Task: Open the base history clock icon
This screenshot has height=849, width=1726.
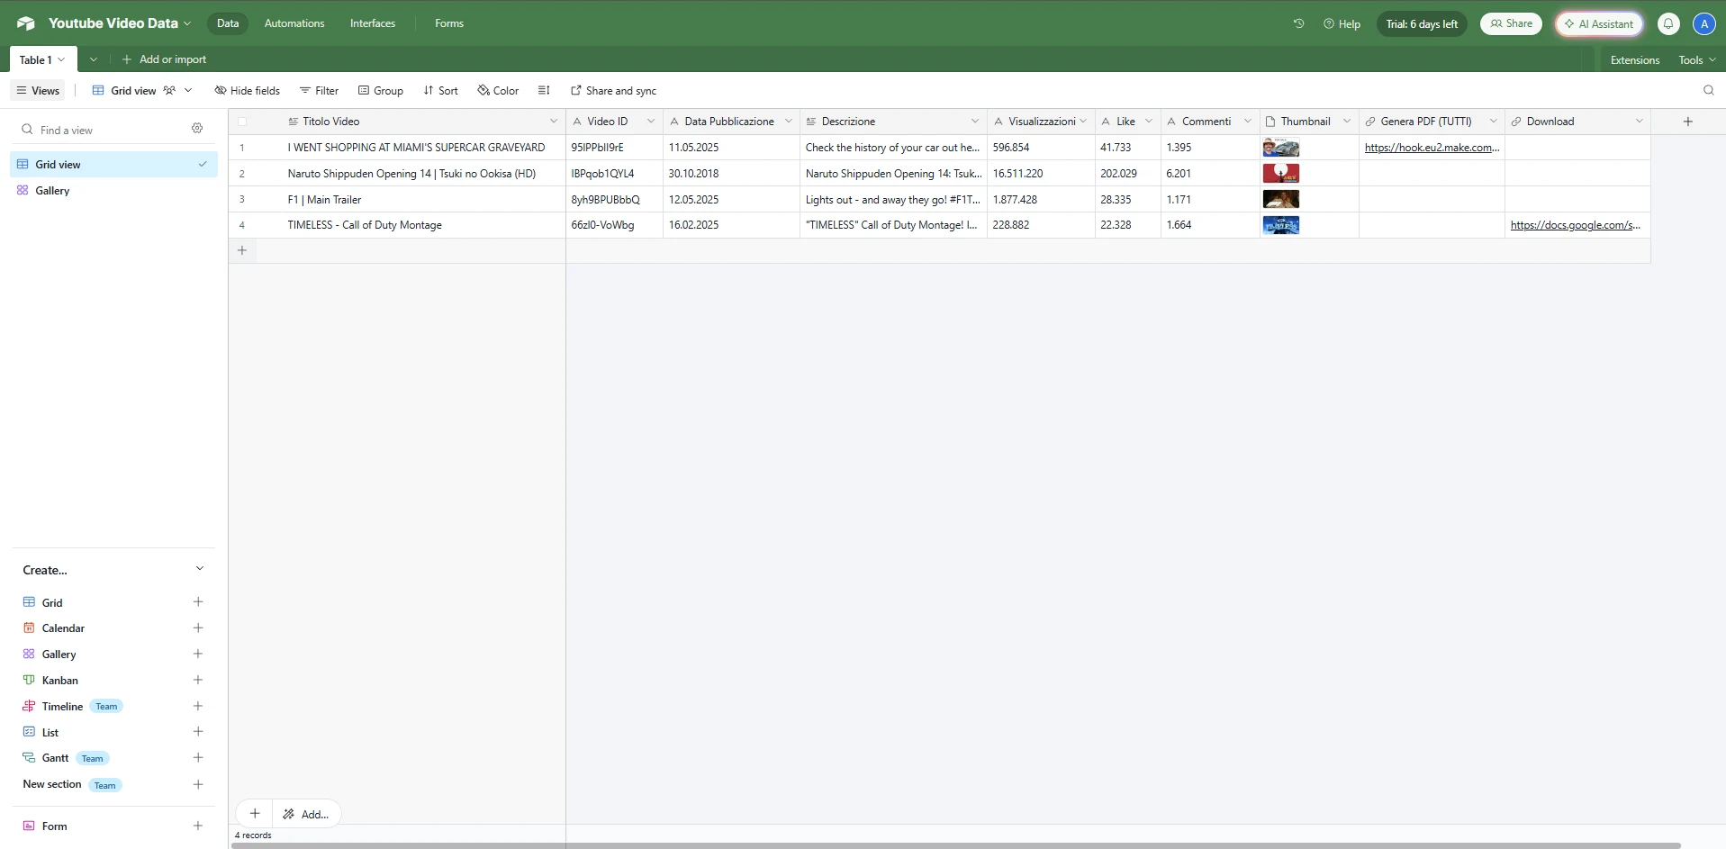Action: coord(1298,23)
